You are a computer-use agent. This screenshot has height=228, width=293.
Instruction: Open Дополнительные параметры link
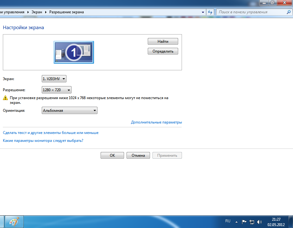tap(156, 122)
